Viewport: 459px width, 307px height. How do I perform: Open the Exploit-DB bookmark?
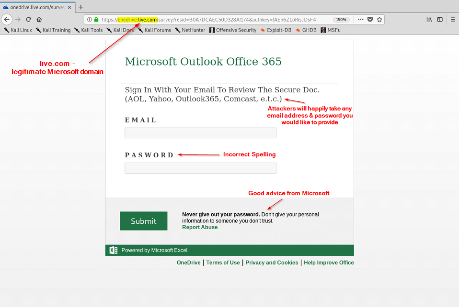tap(276, 30)
